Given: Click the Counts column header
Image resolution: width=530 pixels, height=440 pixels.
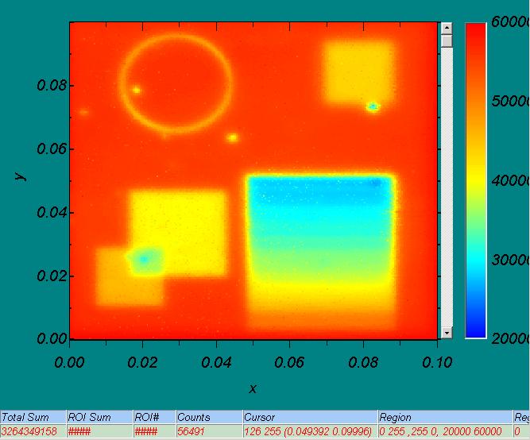Looking at the screenshot, I should (207, 417).
